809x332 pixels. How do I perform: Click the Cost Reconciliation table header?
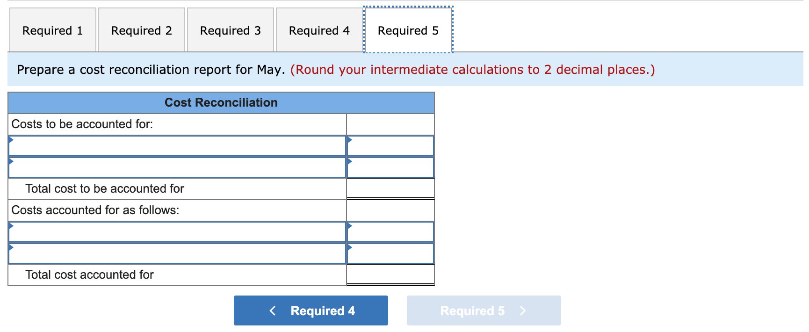221,102
